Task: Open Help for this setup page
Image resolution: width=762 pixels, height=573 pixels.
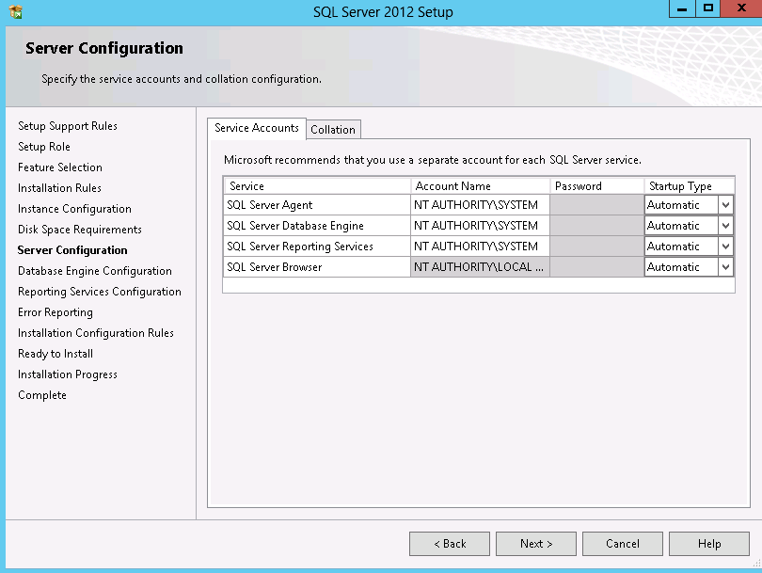Action: point(709,543)
